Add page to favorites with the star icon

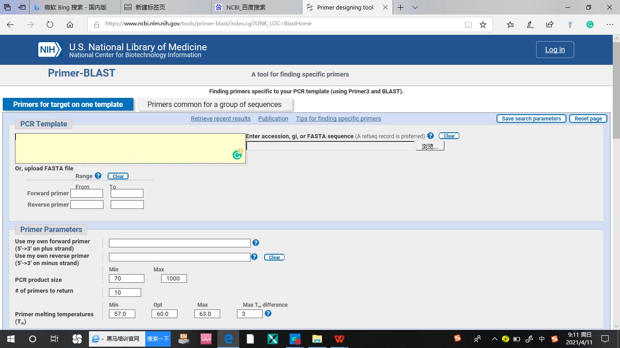pos(483,24)
